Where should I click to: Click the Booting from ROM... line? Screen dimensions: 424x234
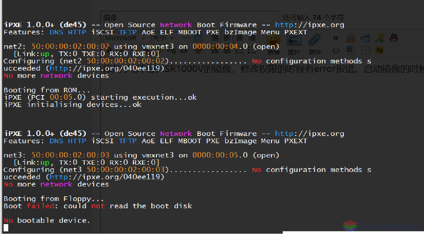point(47,90)
